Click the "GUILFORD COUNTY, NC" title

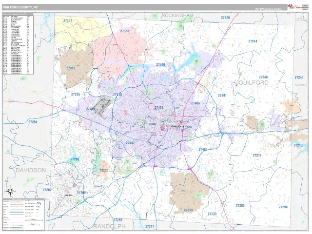[x=20, y=7]
